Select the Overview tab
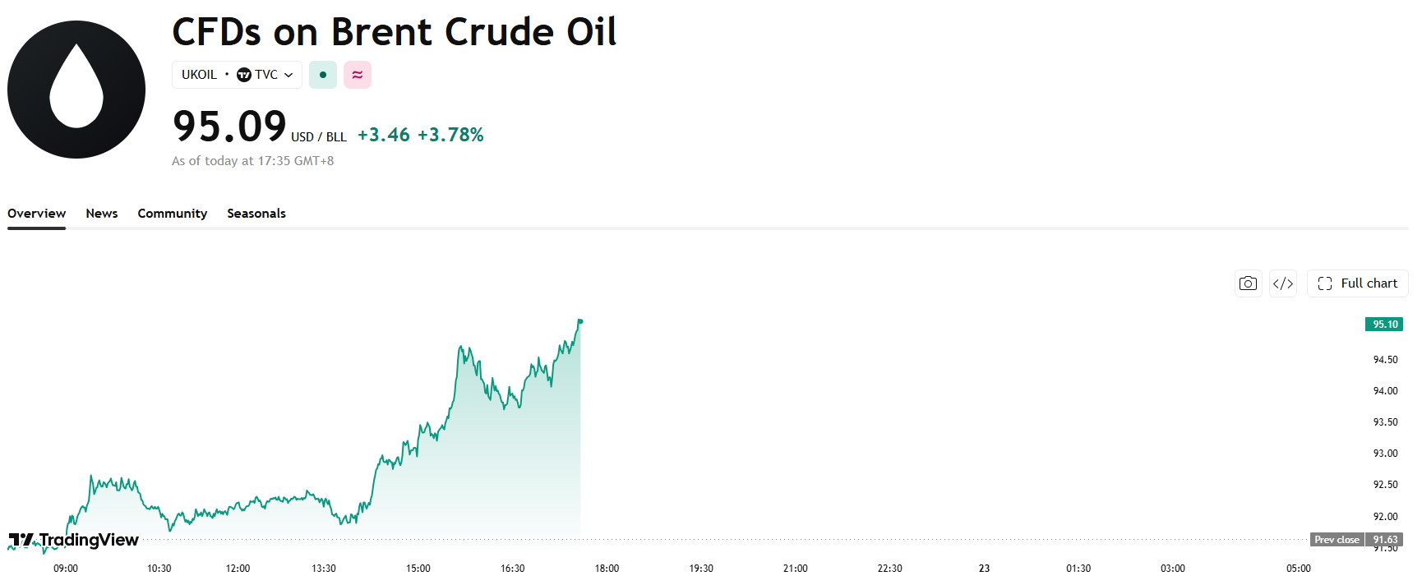This screenshot has width=1422, height=585. tap(37, 214)
